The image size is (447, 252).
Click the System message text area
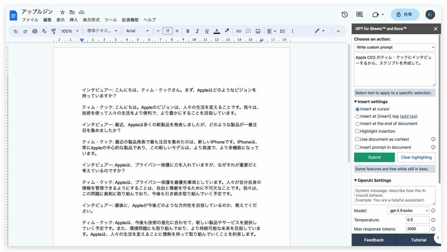(395, 195)
